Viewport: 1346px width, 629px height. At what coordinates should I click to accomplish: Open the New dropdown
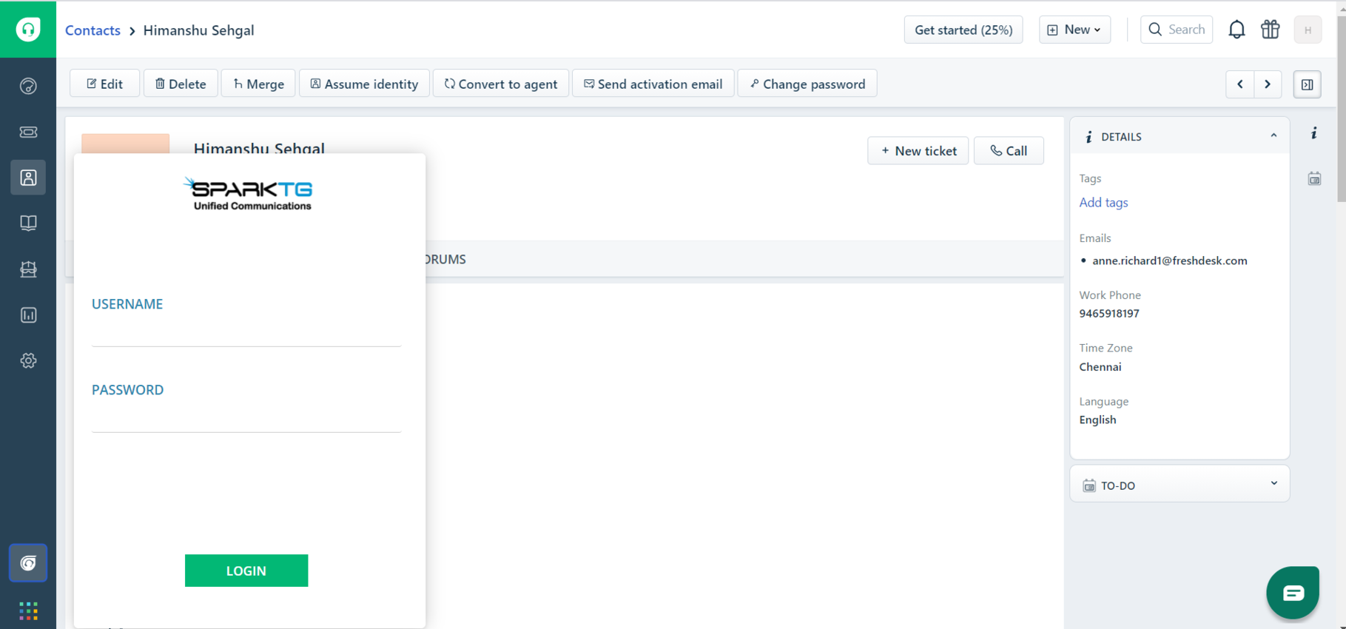click(x=1074, y=30)
